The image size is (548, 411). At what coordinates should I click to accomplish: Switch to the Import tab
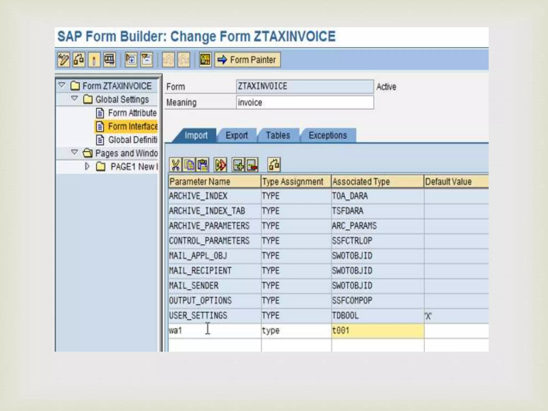pyautogui.click(x=196, y=135)
